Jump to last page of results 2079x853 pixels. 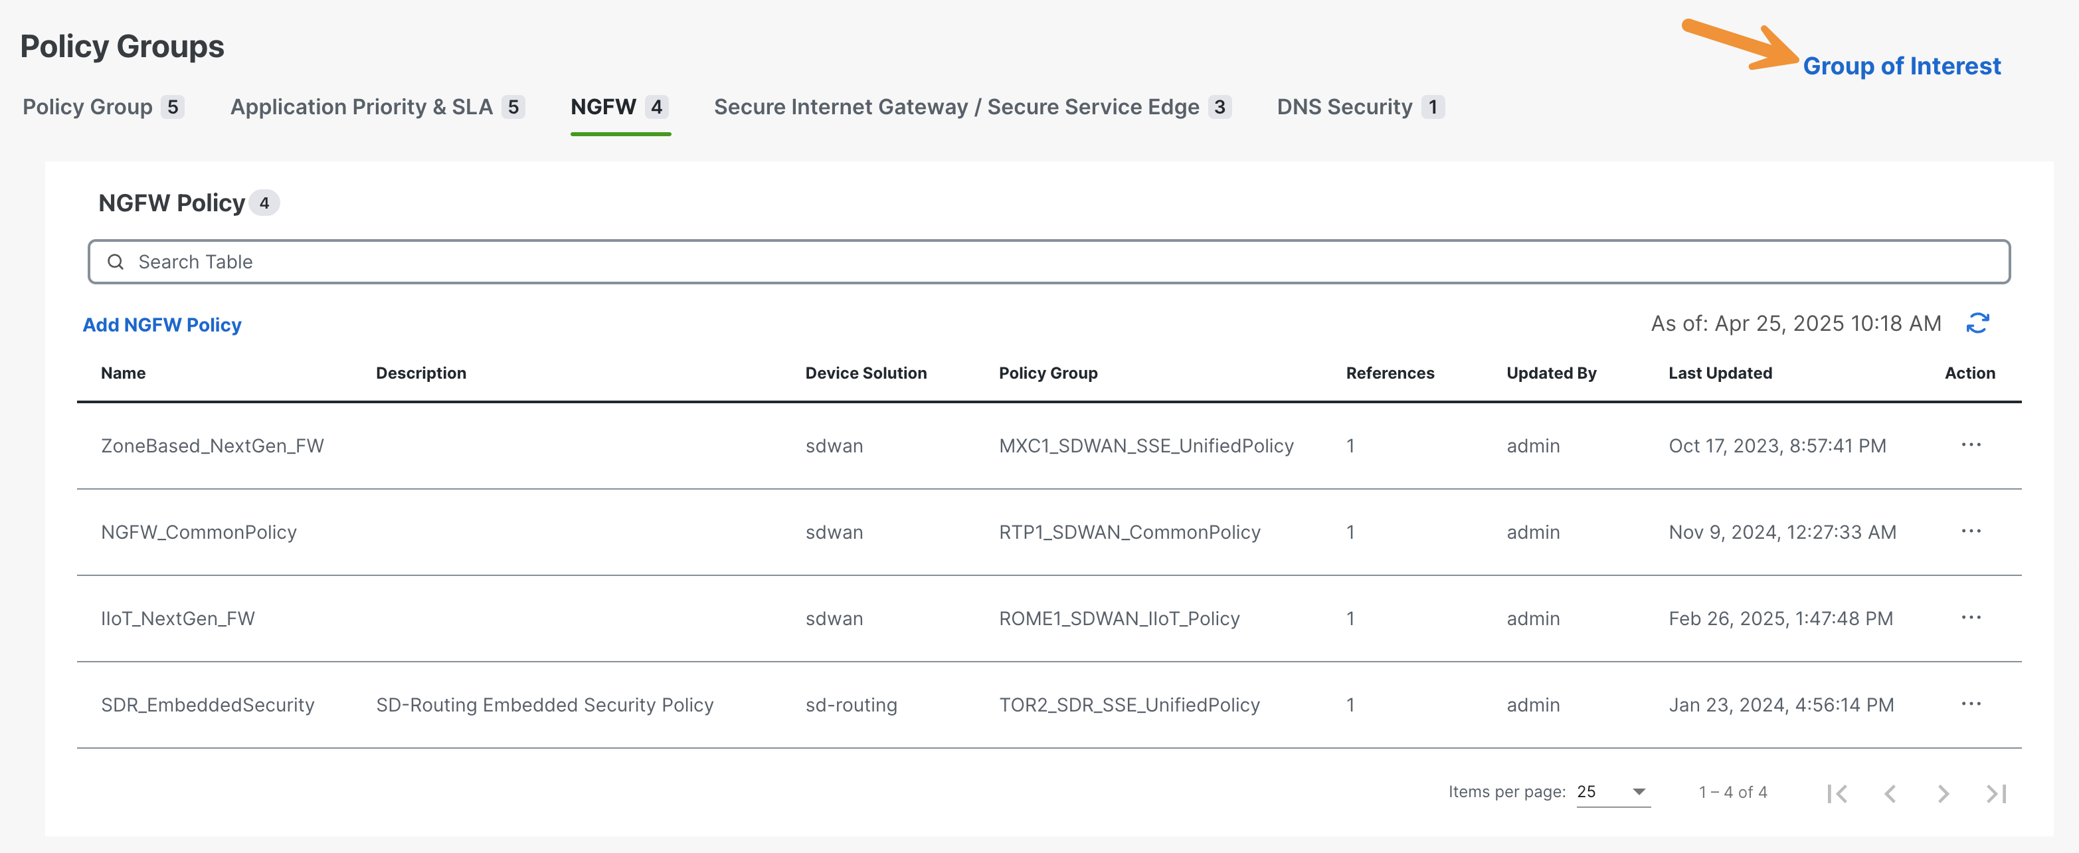[x=1997, y=793]
